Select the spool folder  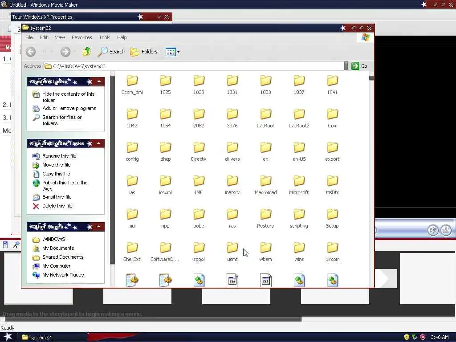tap(199, 252)
